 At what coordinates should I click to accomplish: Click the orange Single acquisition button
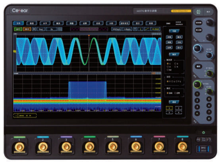(27, 29)
